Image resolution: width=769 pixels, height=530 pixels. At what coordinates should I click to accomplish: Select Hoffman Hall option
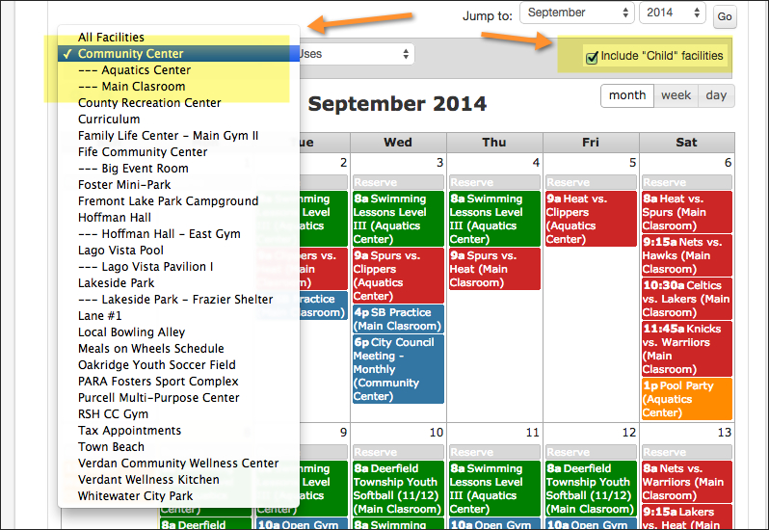click(178, 218)
